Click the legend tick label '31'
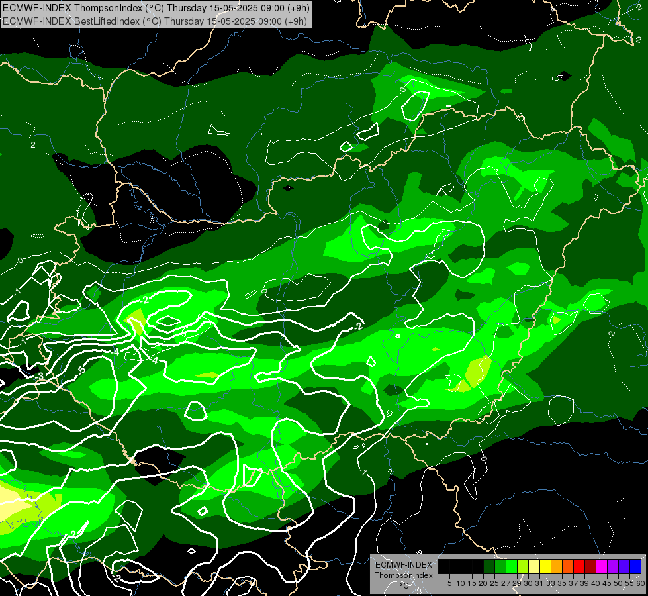 tap(539, 583)
